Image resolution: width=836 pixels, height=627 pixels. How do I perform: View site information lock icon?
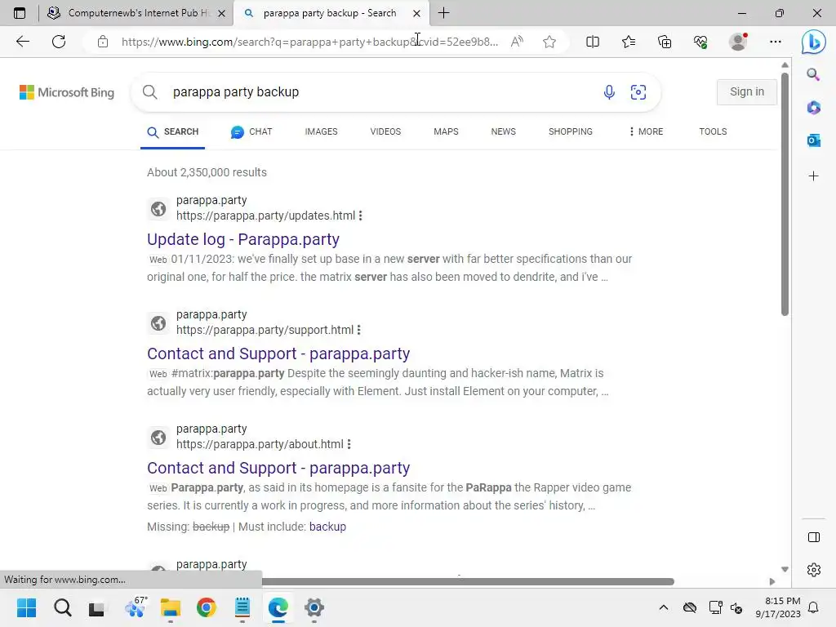(x=103, y=42)
